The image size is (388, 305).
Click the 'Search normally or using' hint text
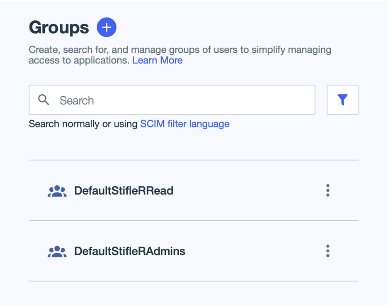(83, 124)
